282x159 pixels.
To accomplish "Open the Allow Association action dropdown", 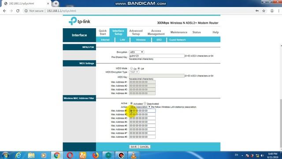I will pyautogui.click(x=140, y=107).
